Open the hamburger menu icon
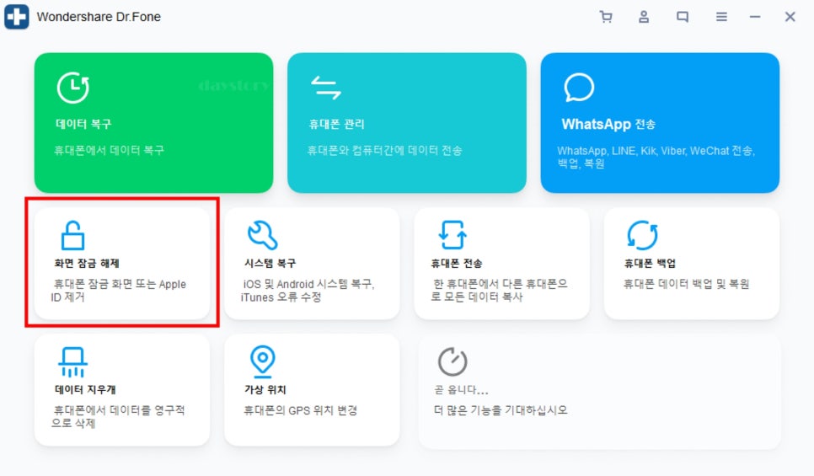814x476 pixels. click(x=721, y=17)
